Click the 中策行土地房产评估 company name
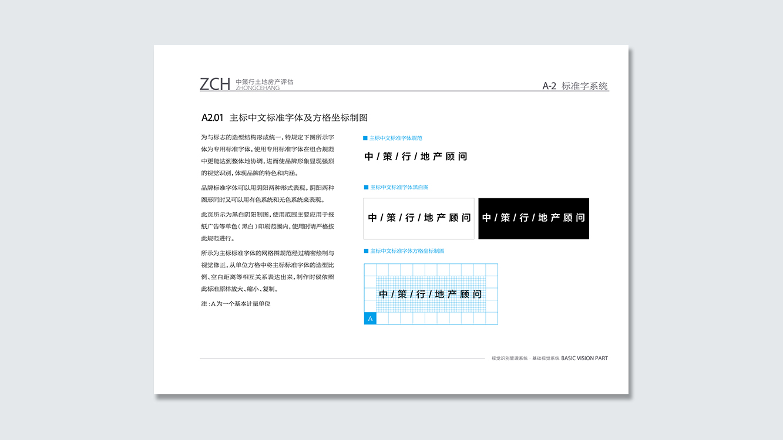This screenshot has width=783, height=440. click(x=264, y=82)
